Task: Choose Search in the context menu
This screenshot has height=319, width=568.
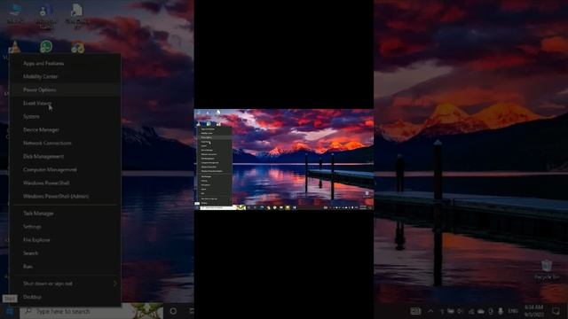Action: pos(65,253)
